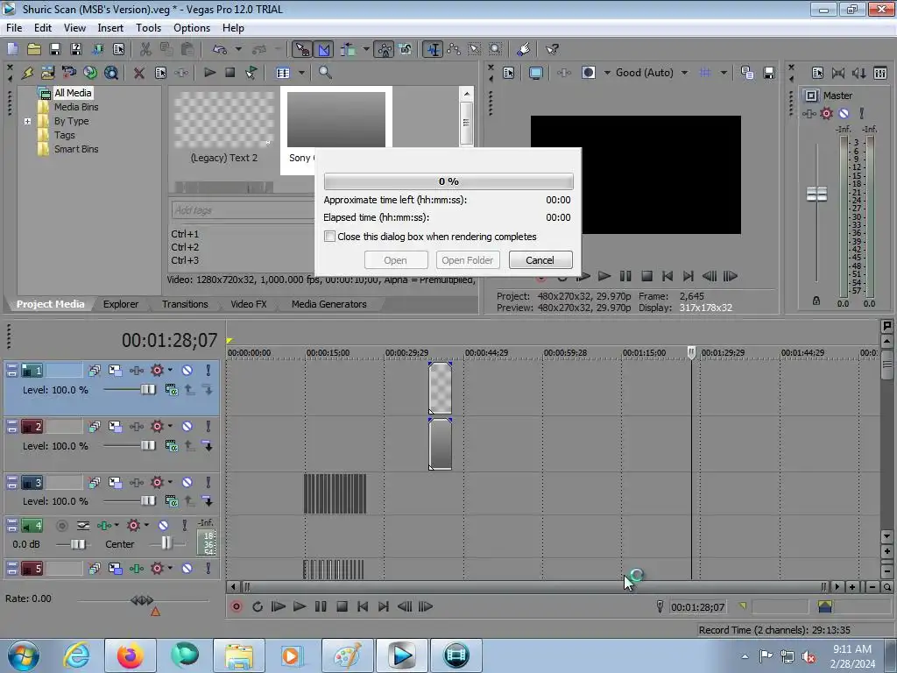Click track 1 Level slider handle
This screenshot has width=897, height=673.
pos(148,390)
